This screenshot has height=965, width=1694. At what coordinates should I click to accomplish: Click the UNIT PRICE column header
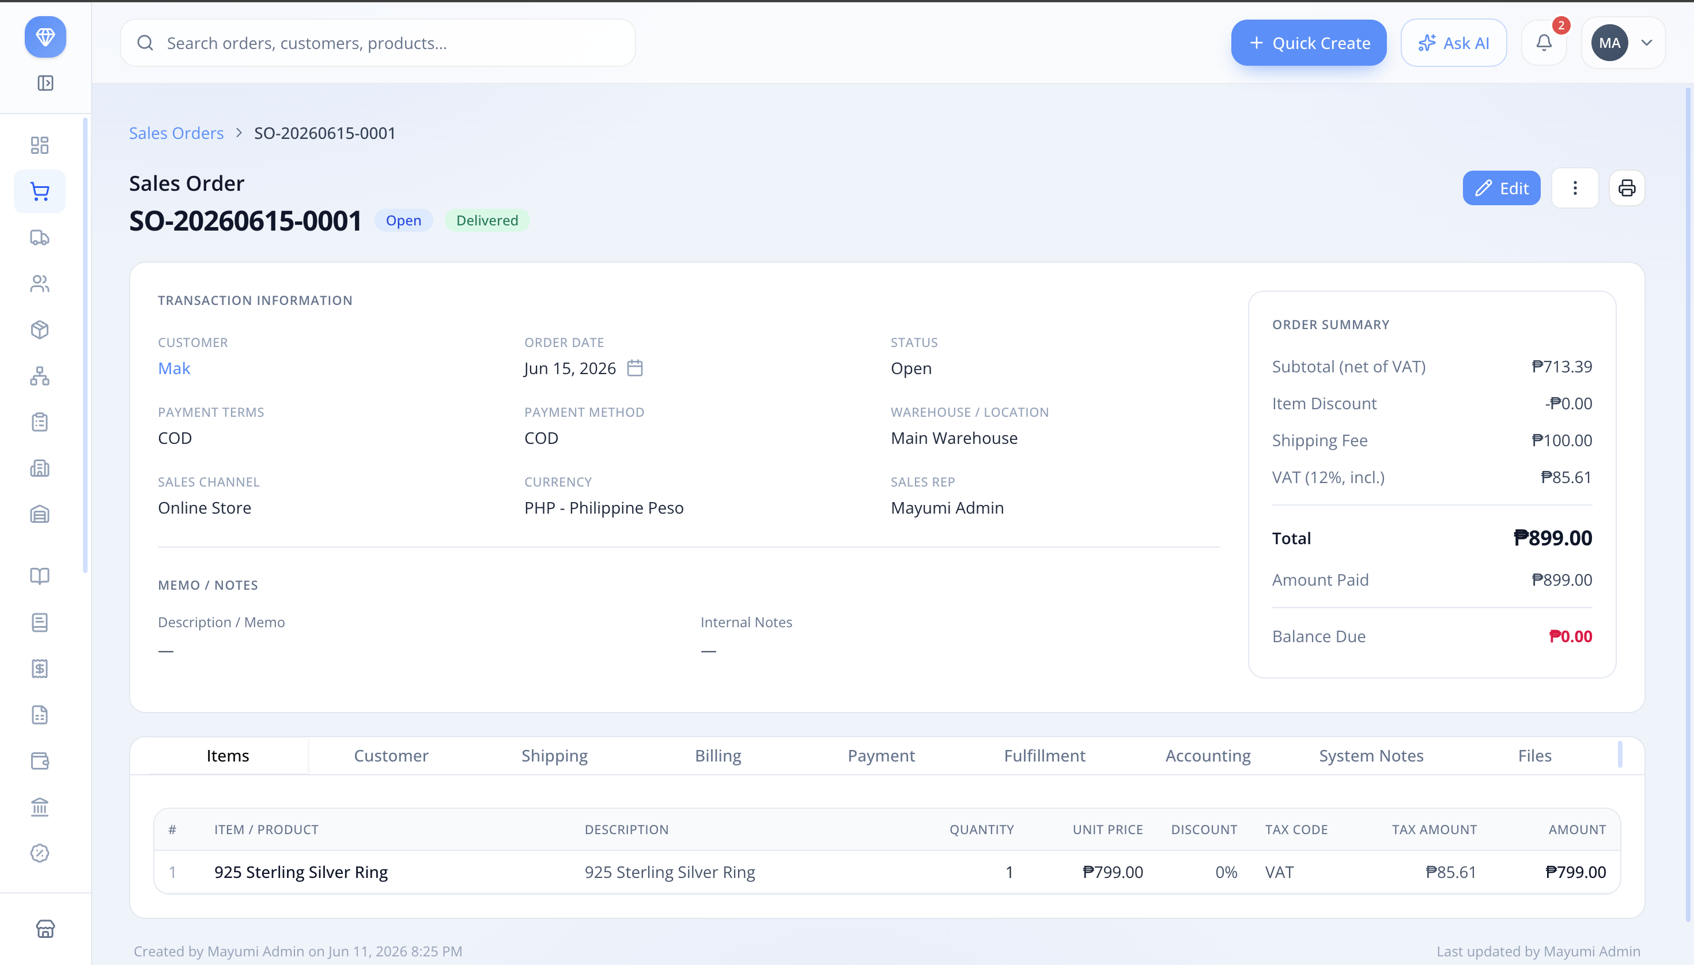tap(1107, 830)
